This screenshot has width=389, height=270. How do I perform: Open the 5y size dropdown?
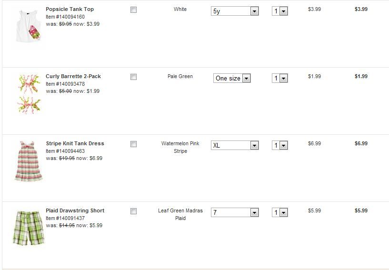tap(234, 11)
